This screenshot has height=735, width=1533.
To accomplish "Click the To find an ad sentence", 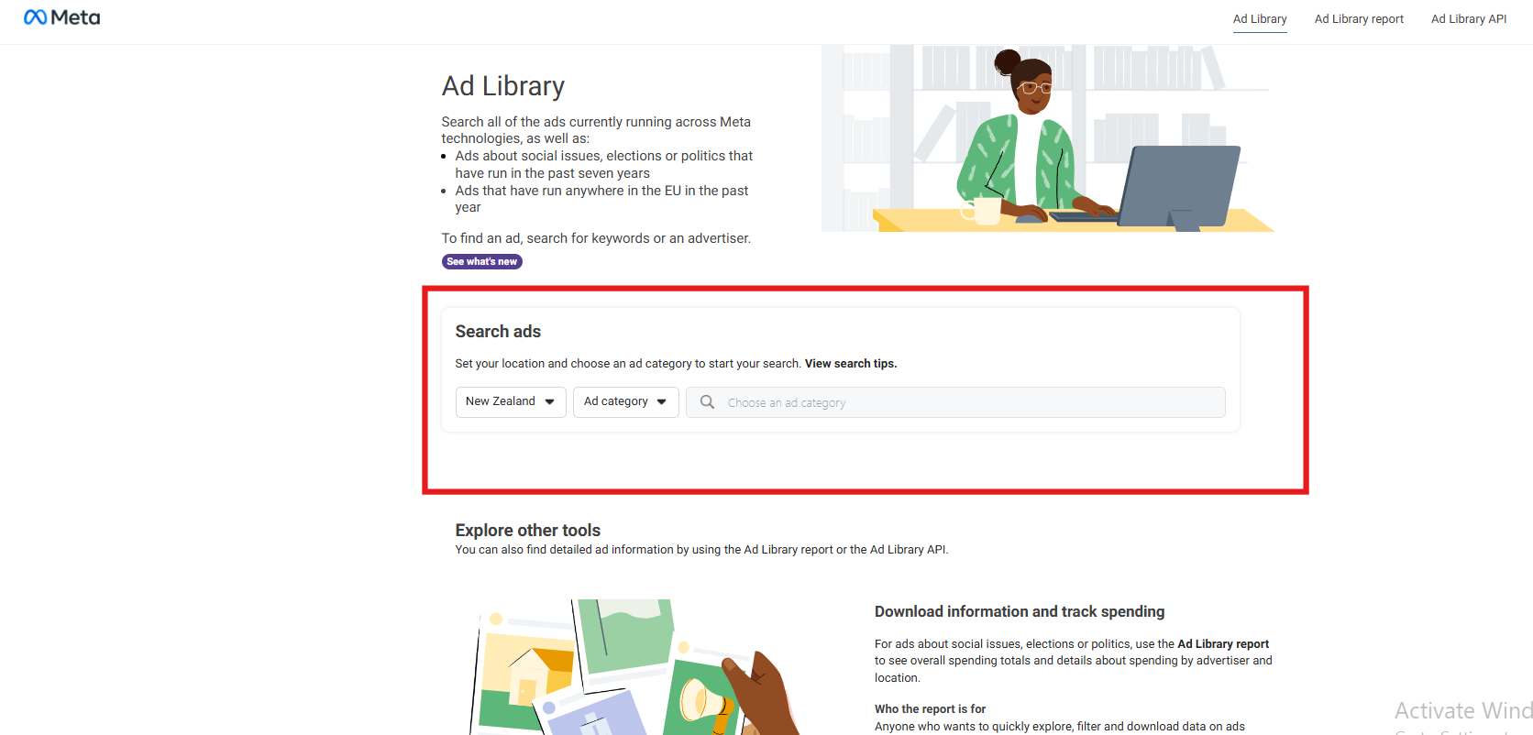I will [596, 238].
